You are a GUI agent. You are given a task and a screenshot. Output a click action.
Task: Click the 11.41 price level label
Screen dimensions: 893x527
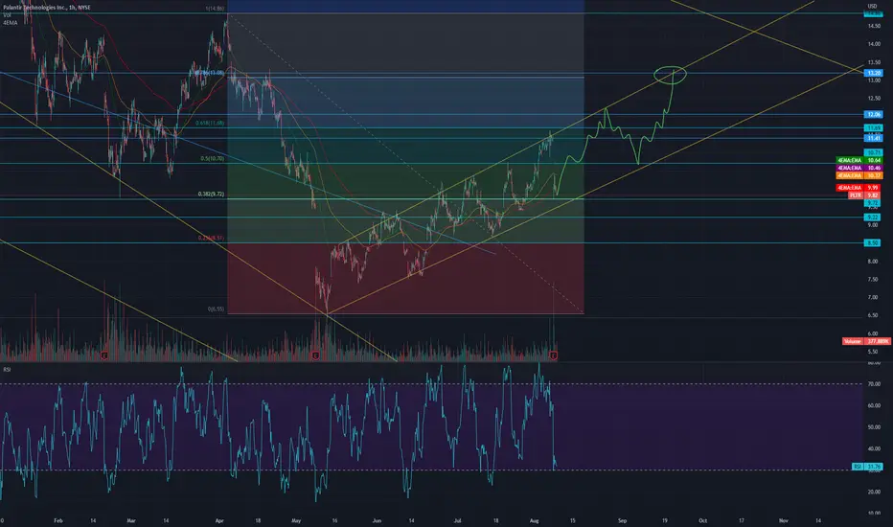coord(874,138)
